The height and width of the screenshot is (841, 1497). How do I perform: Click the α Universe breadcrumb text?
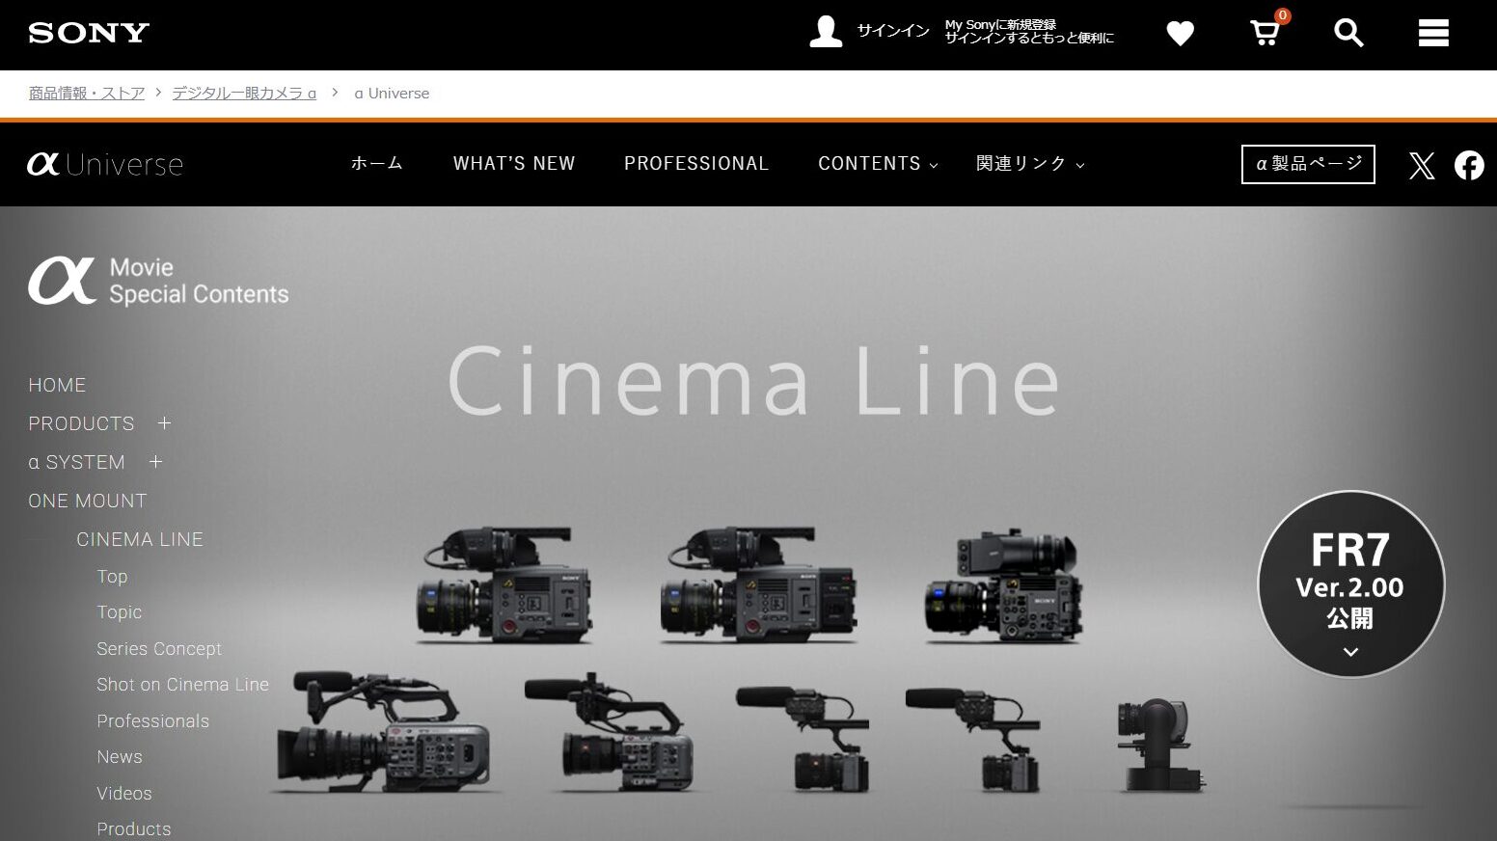pos(392,94)
